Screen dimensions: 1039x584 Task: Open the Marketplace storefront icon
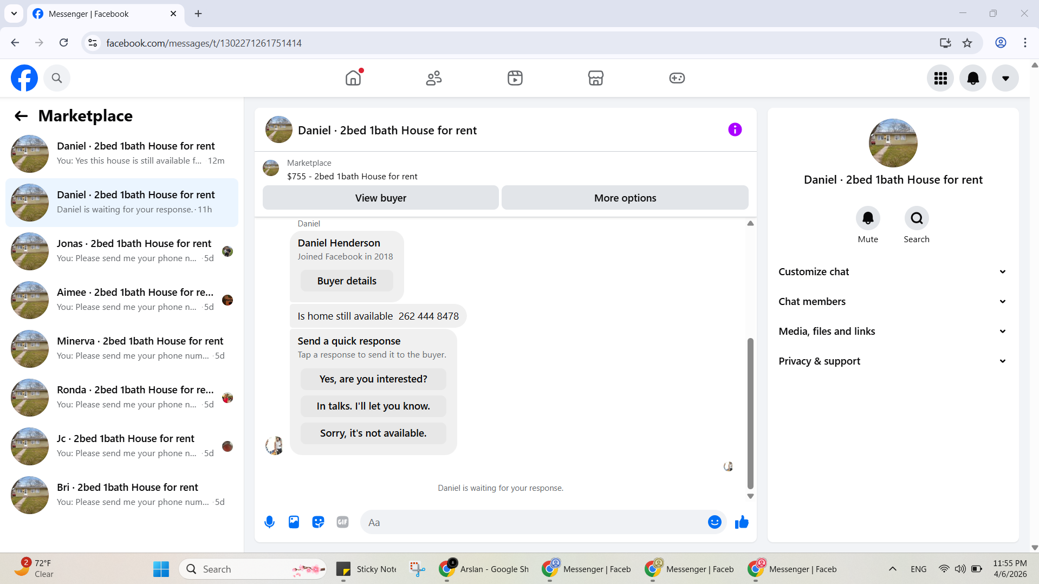[x=596, y=78]
